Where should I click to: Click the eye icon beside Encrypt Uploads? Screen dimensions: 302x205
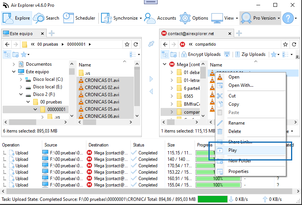(227, 55)
